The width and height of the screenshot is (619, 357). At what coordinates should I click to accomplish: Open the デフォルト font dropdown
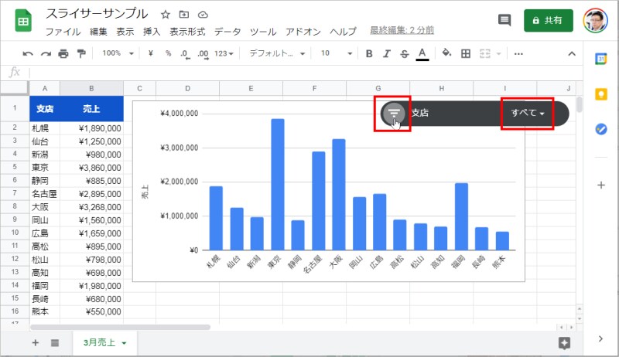[x=277, y=53]
